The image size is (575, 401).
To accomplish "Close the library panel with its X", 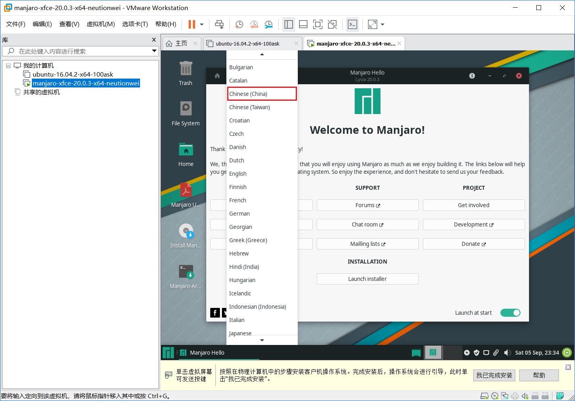I will 154,39.
